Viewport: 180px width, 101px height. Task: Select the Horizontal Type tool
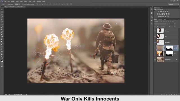(2, 47)
